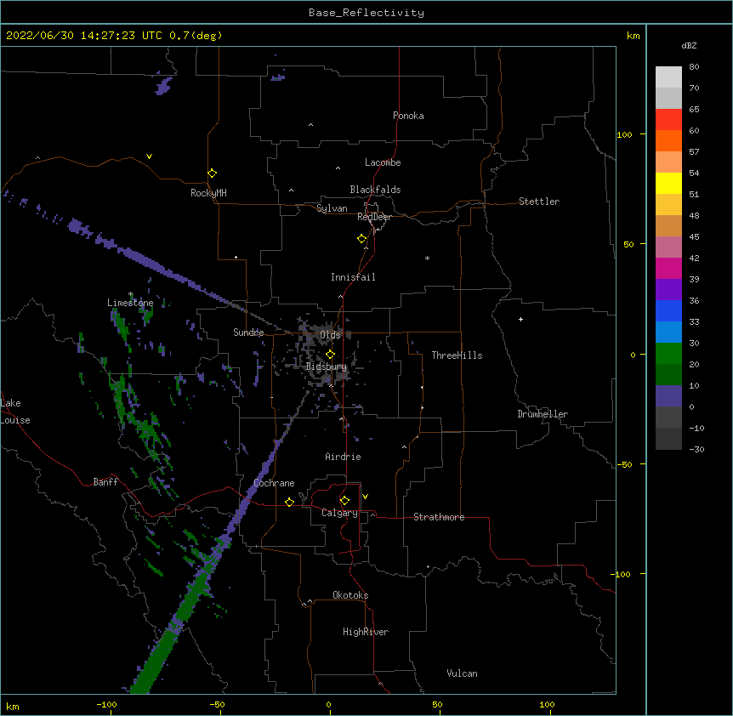This screenshot has width=733, height=716.
Task: Click the yellow diamond between Olds and Didsbury
Action: click(x=330, y=354)
